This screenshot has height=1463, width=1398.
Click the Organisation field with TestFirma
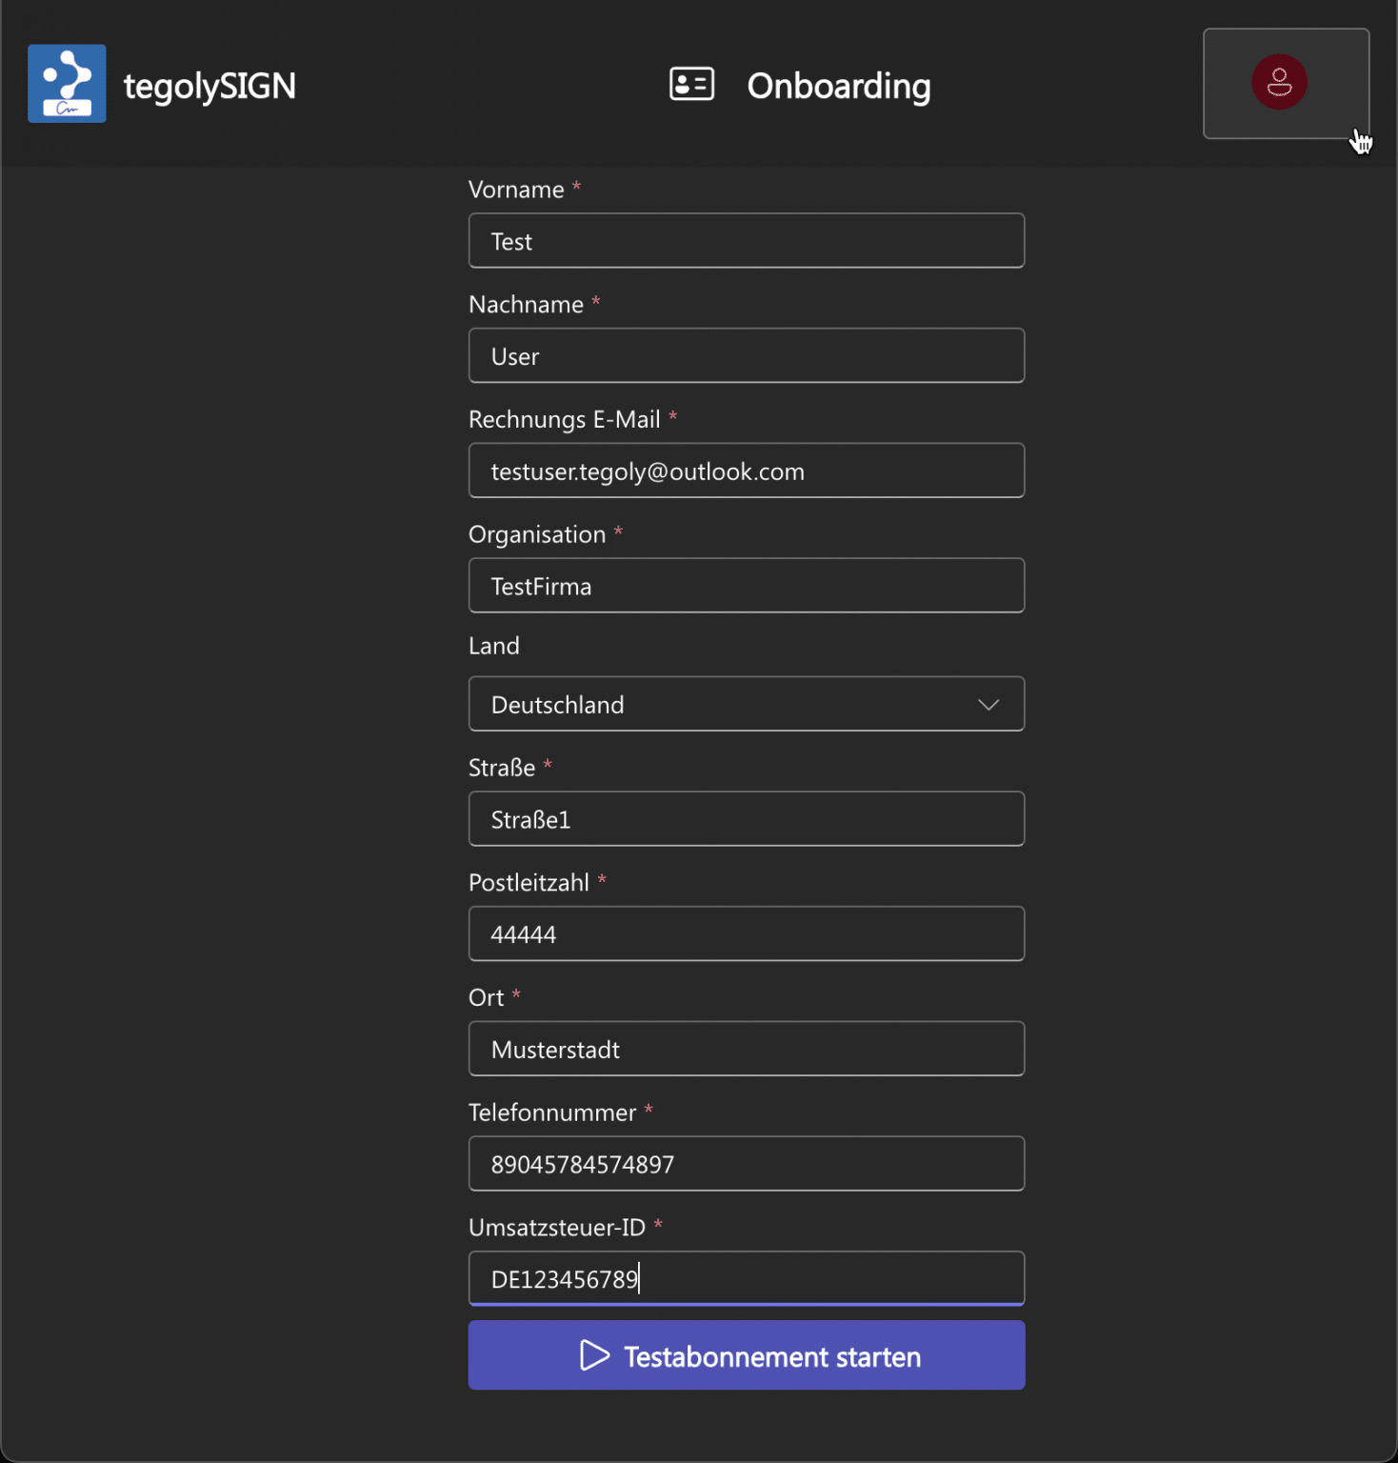746,586
